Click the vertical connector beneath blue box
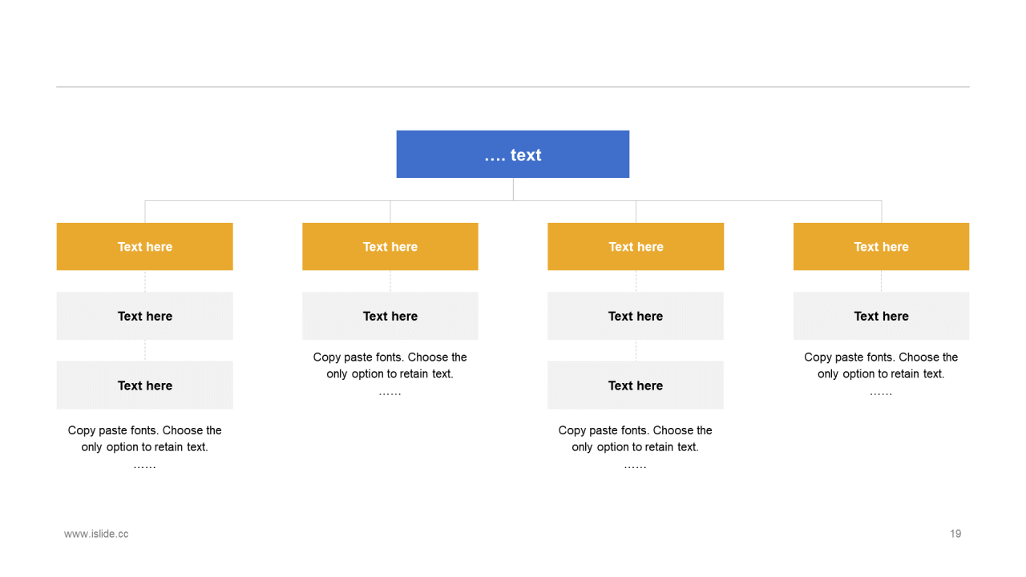This screenshot has height=577, width=1026. [513, 189]
